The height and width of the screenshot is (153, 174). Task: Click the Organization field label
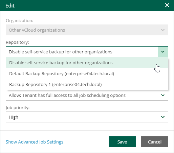tap(20, 20)
